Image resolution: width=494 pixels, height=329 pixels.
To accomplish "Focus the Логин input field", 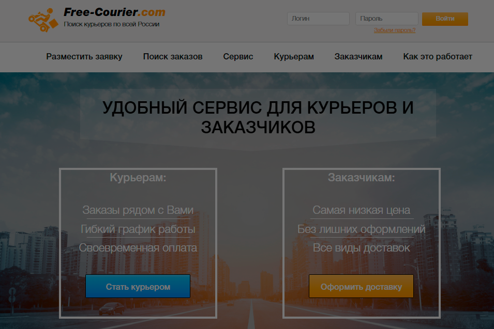I will (x=318, y=19).
